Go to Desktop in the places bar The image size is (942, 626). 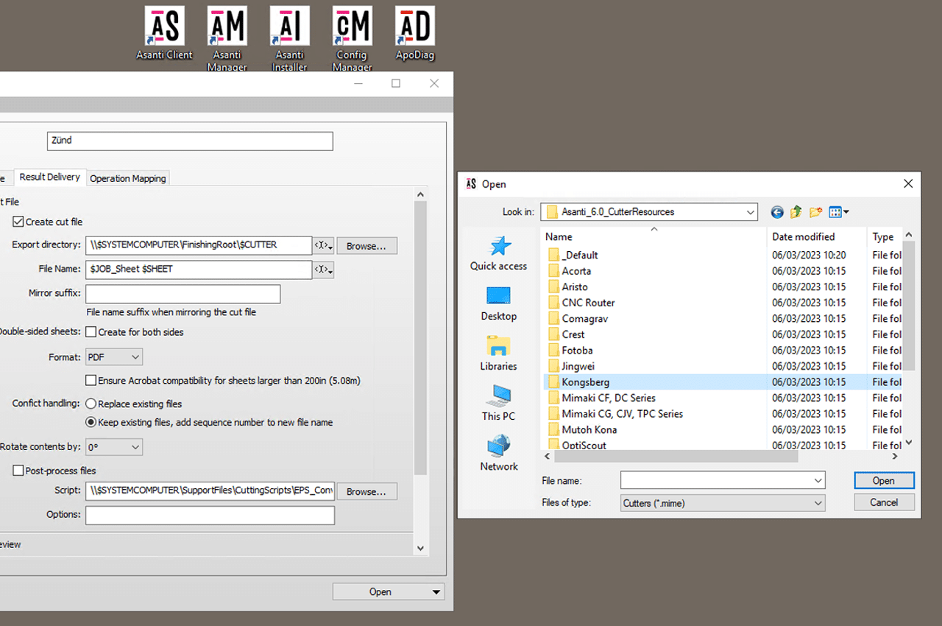pos(498,303)
